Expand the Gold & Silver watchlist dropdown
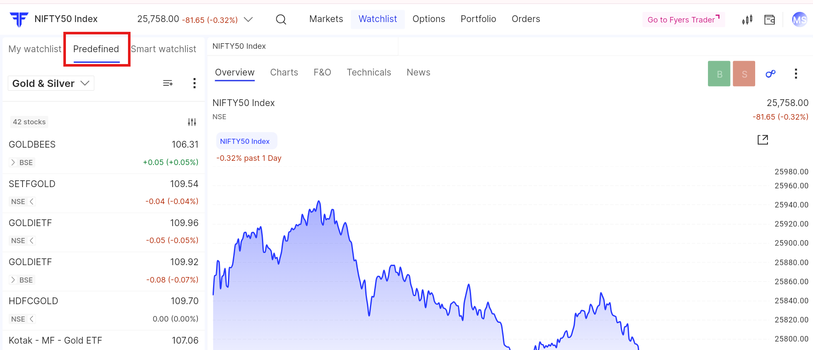 coord(51,83)
